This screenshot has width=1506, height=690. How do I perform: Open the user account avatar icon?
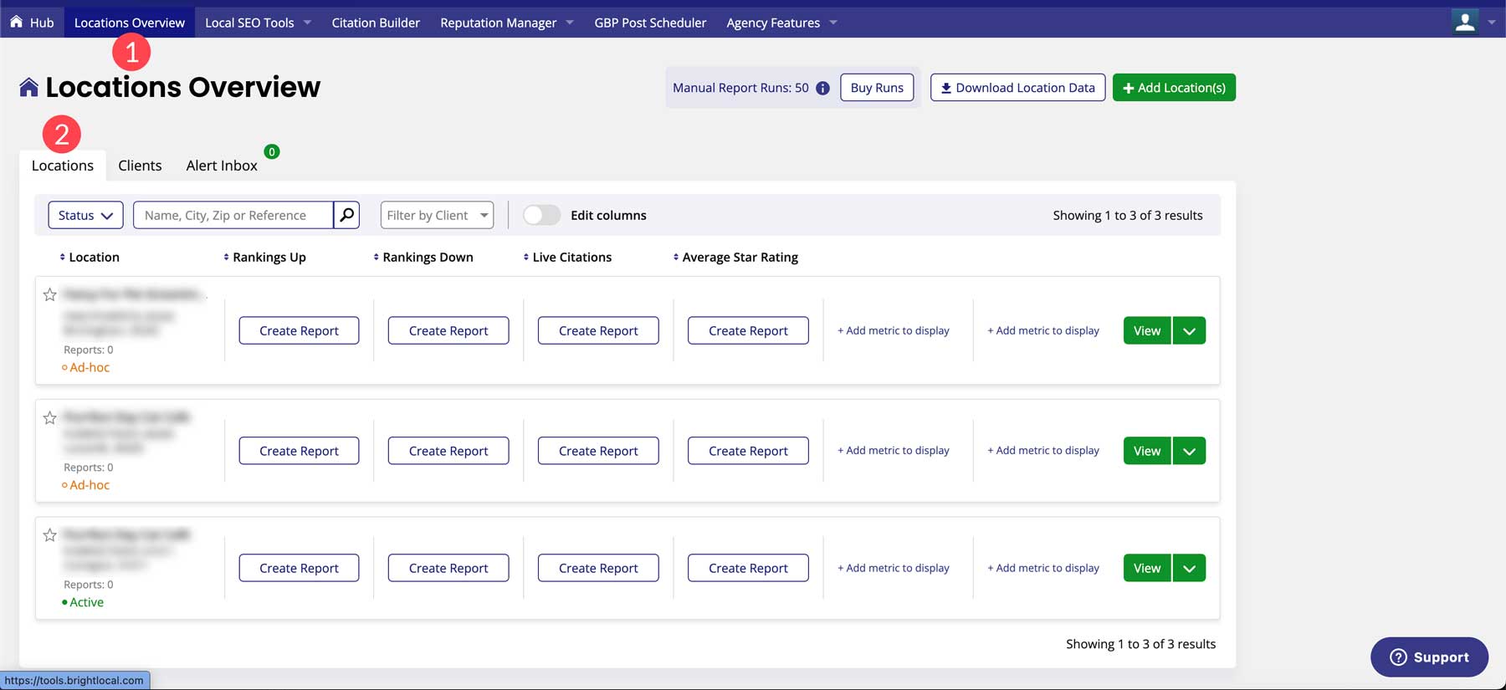tap(1464, 22)
